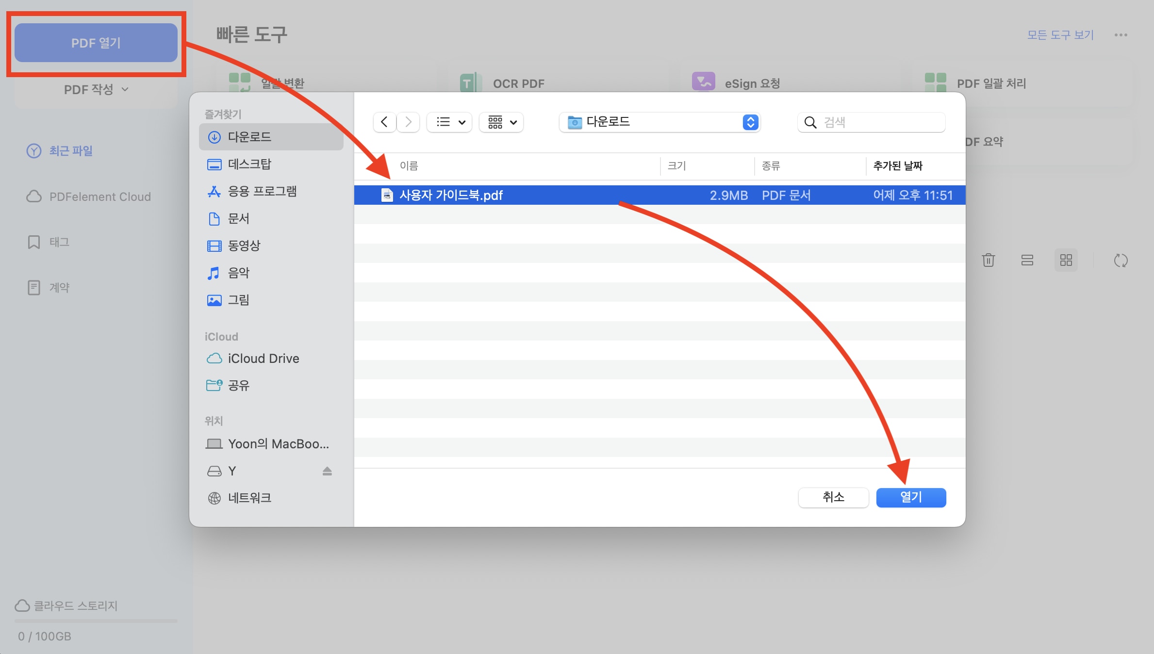The width and height of the screenshot is (1154, 654).
Task: Select 동영상 folder in dialog sidebar
Action: (x=271, y=245)
